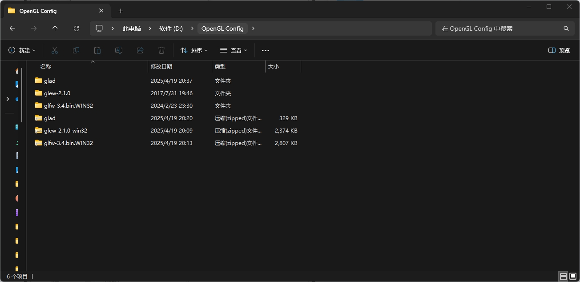The width and height of the screenshot is (580, 282).
Task: Click the computer monitor icon in the address bar
Action: click(99, 28)
